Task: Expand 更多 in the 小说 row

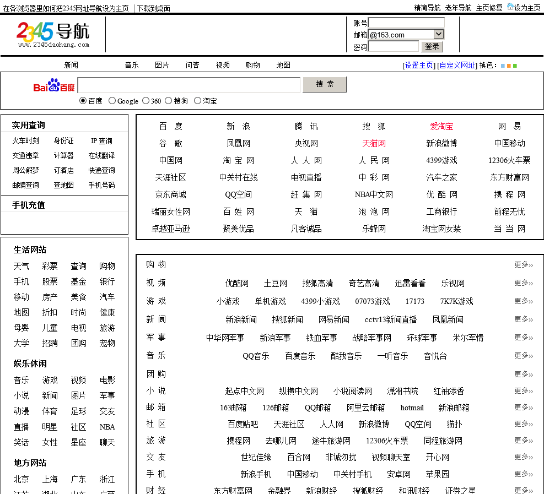Action: click(524, 390)
